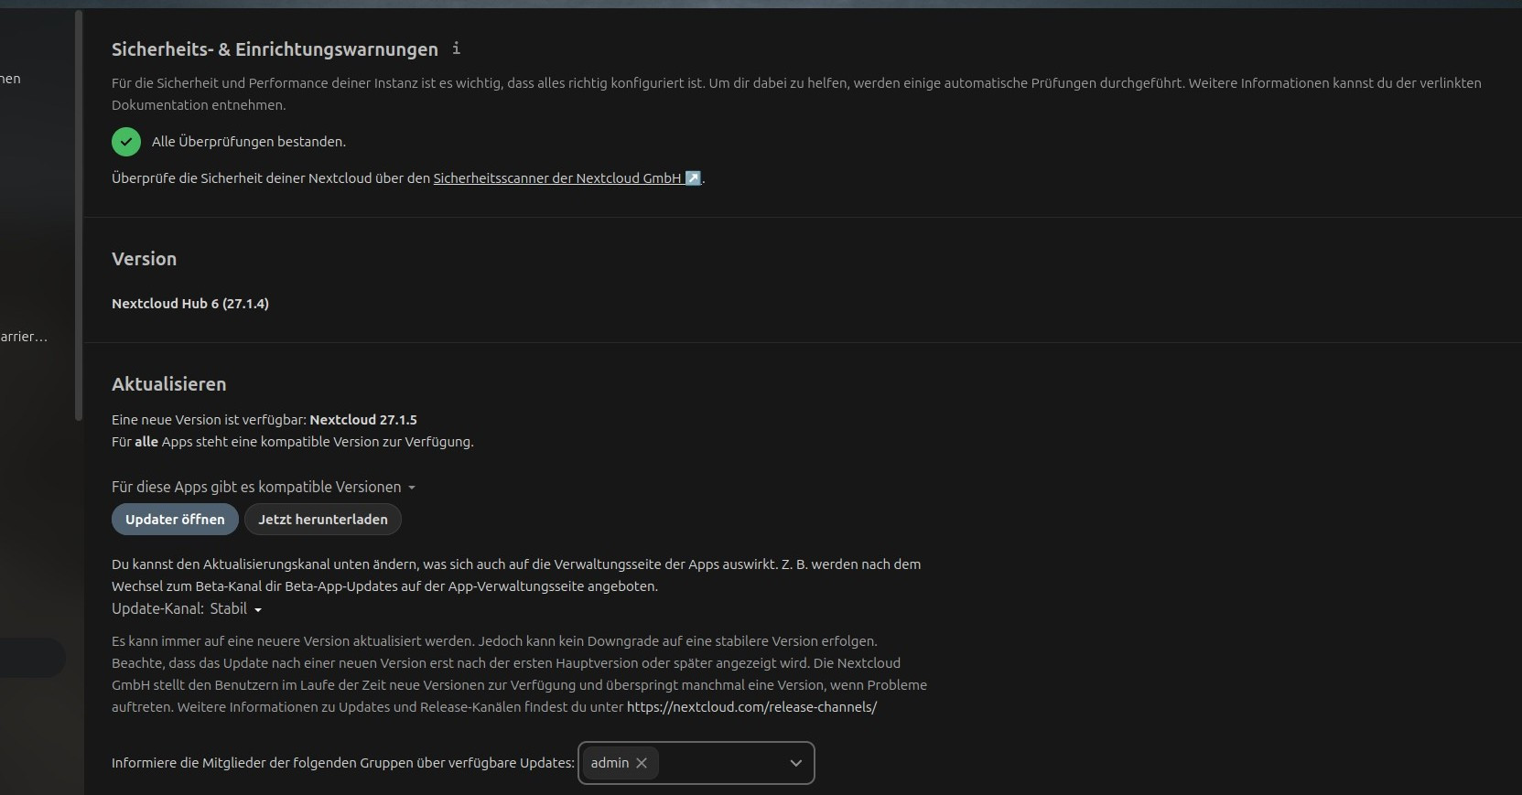Select the 'Alle Überprüfungen bestanden.' text
The width and height of the screenshot is (1522, 795).
249,142
